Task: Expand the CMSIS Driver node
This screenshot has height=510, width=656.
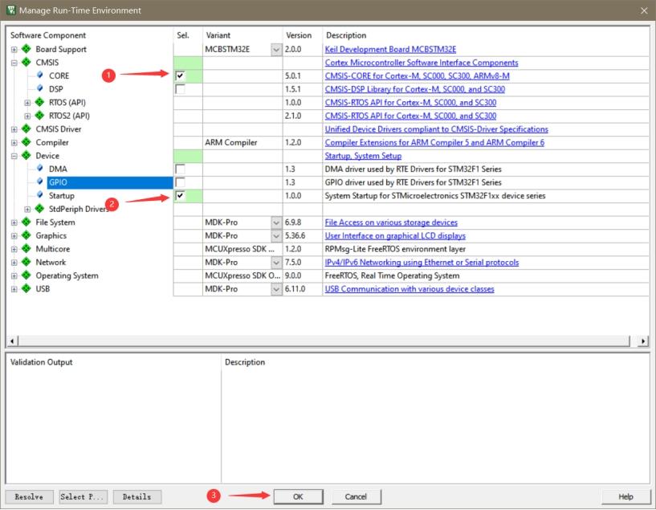Action: point(14,129)
